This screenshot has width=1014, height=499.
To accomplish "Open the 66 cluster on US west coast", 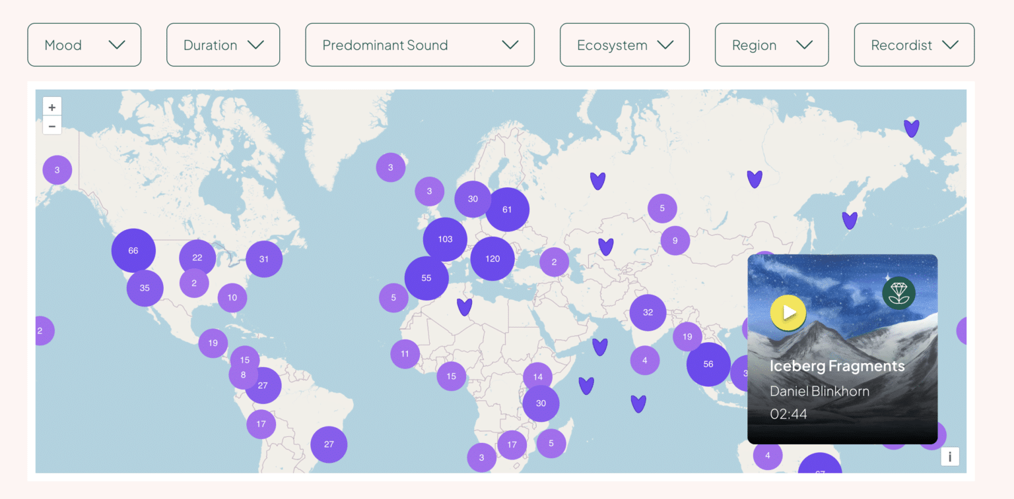I will 133,250.
